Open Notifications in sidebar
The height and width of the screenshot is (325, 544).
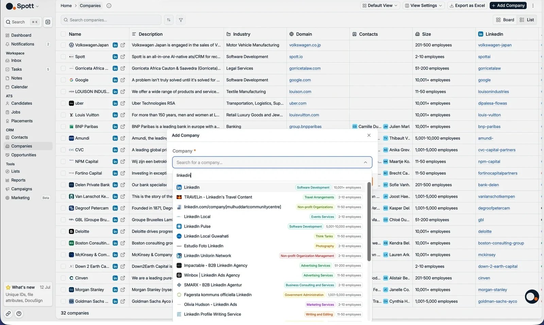coord(23,44)
